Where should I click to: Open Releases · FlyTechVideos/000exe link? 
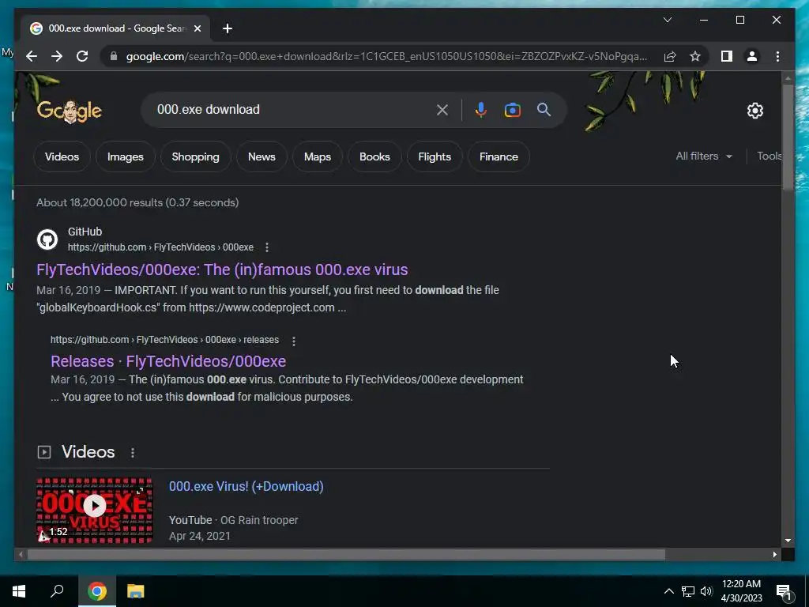click(x=168, y=361)
